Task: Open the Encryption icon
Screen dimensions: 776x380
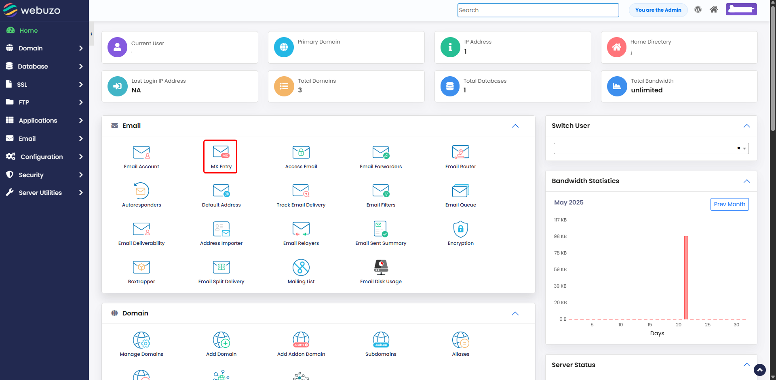Action: [460, 234]
